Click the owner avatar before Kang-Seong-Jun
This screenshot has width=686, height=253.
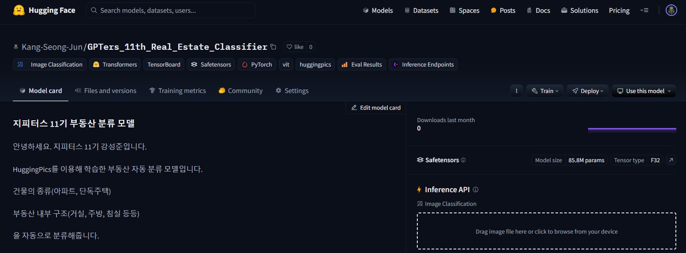point(16,47)
